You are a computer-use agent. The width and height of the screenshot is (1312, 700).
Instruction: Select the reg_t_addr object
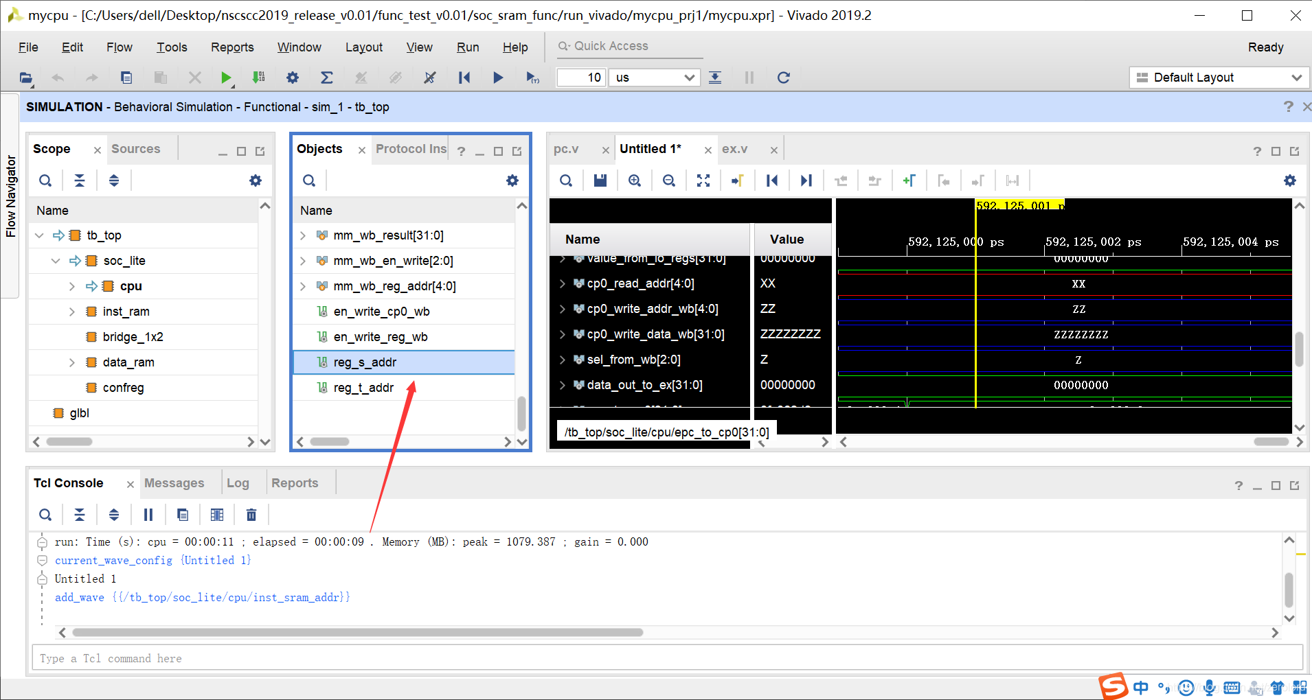404,388
